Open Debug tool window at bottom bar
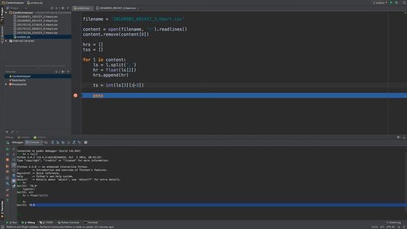407x229 pixels. coord(28,223)
